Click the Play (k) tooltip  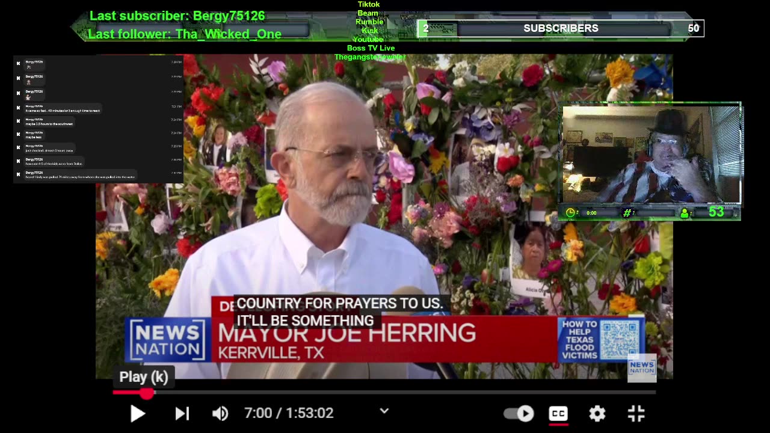pyautogui.click(x=144, y=377)
